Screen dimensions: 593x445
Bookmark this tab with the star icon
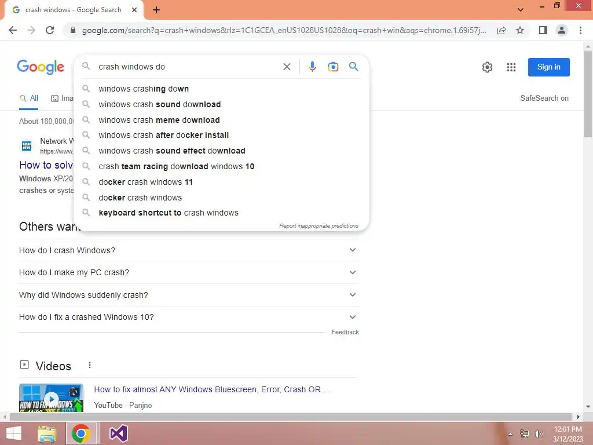point(520,30)
